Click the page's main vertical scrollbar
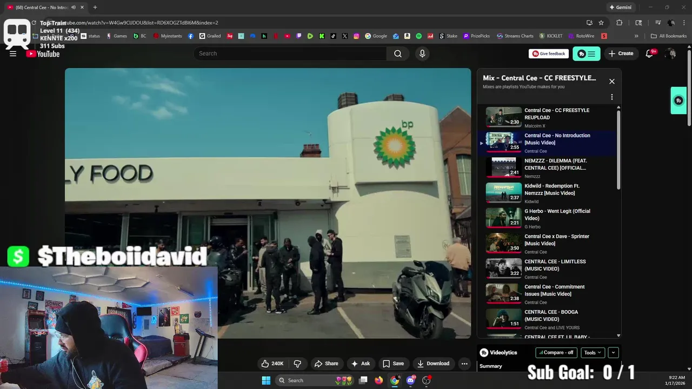This screenshot has height=389, width=692. pos(689,88)
